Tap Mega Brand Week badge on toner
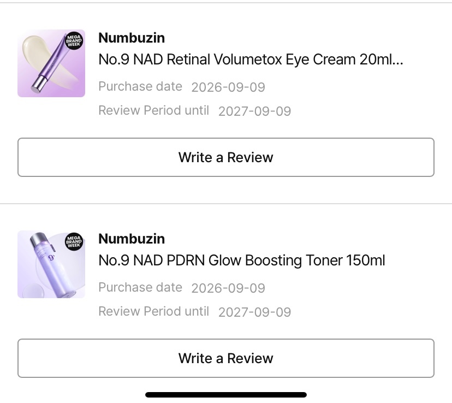The height and width of the screenshot is (403, 452). point(74,241)
